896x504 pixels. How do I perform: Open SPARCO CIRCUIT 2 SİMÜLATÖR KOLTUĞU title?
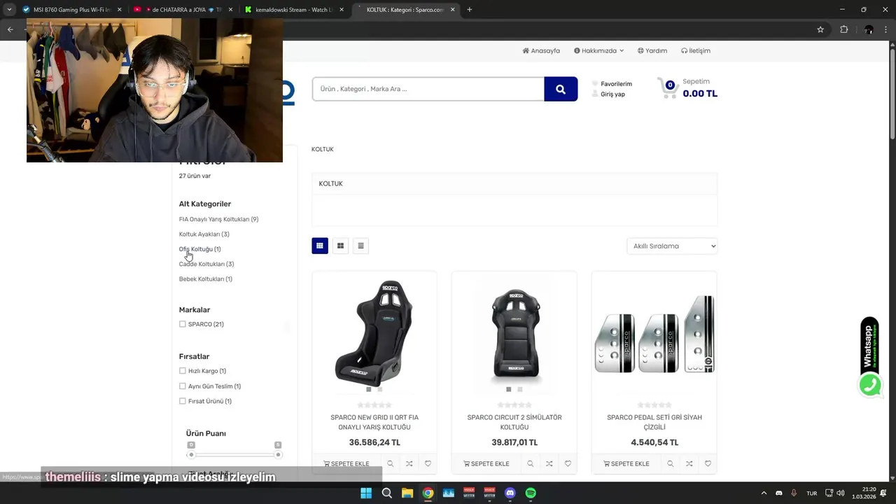[514, 422]
